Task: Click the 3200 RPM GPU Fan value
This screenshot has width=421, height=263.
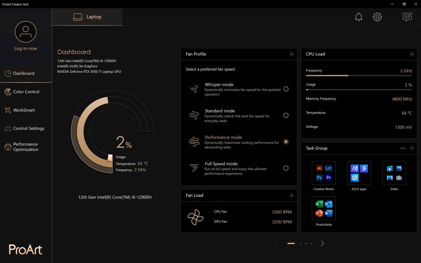Action: point(282,222)
